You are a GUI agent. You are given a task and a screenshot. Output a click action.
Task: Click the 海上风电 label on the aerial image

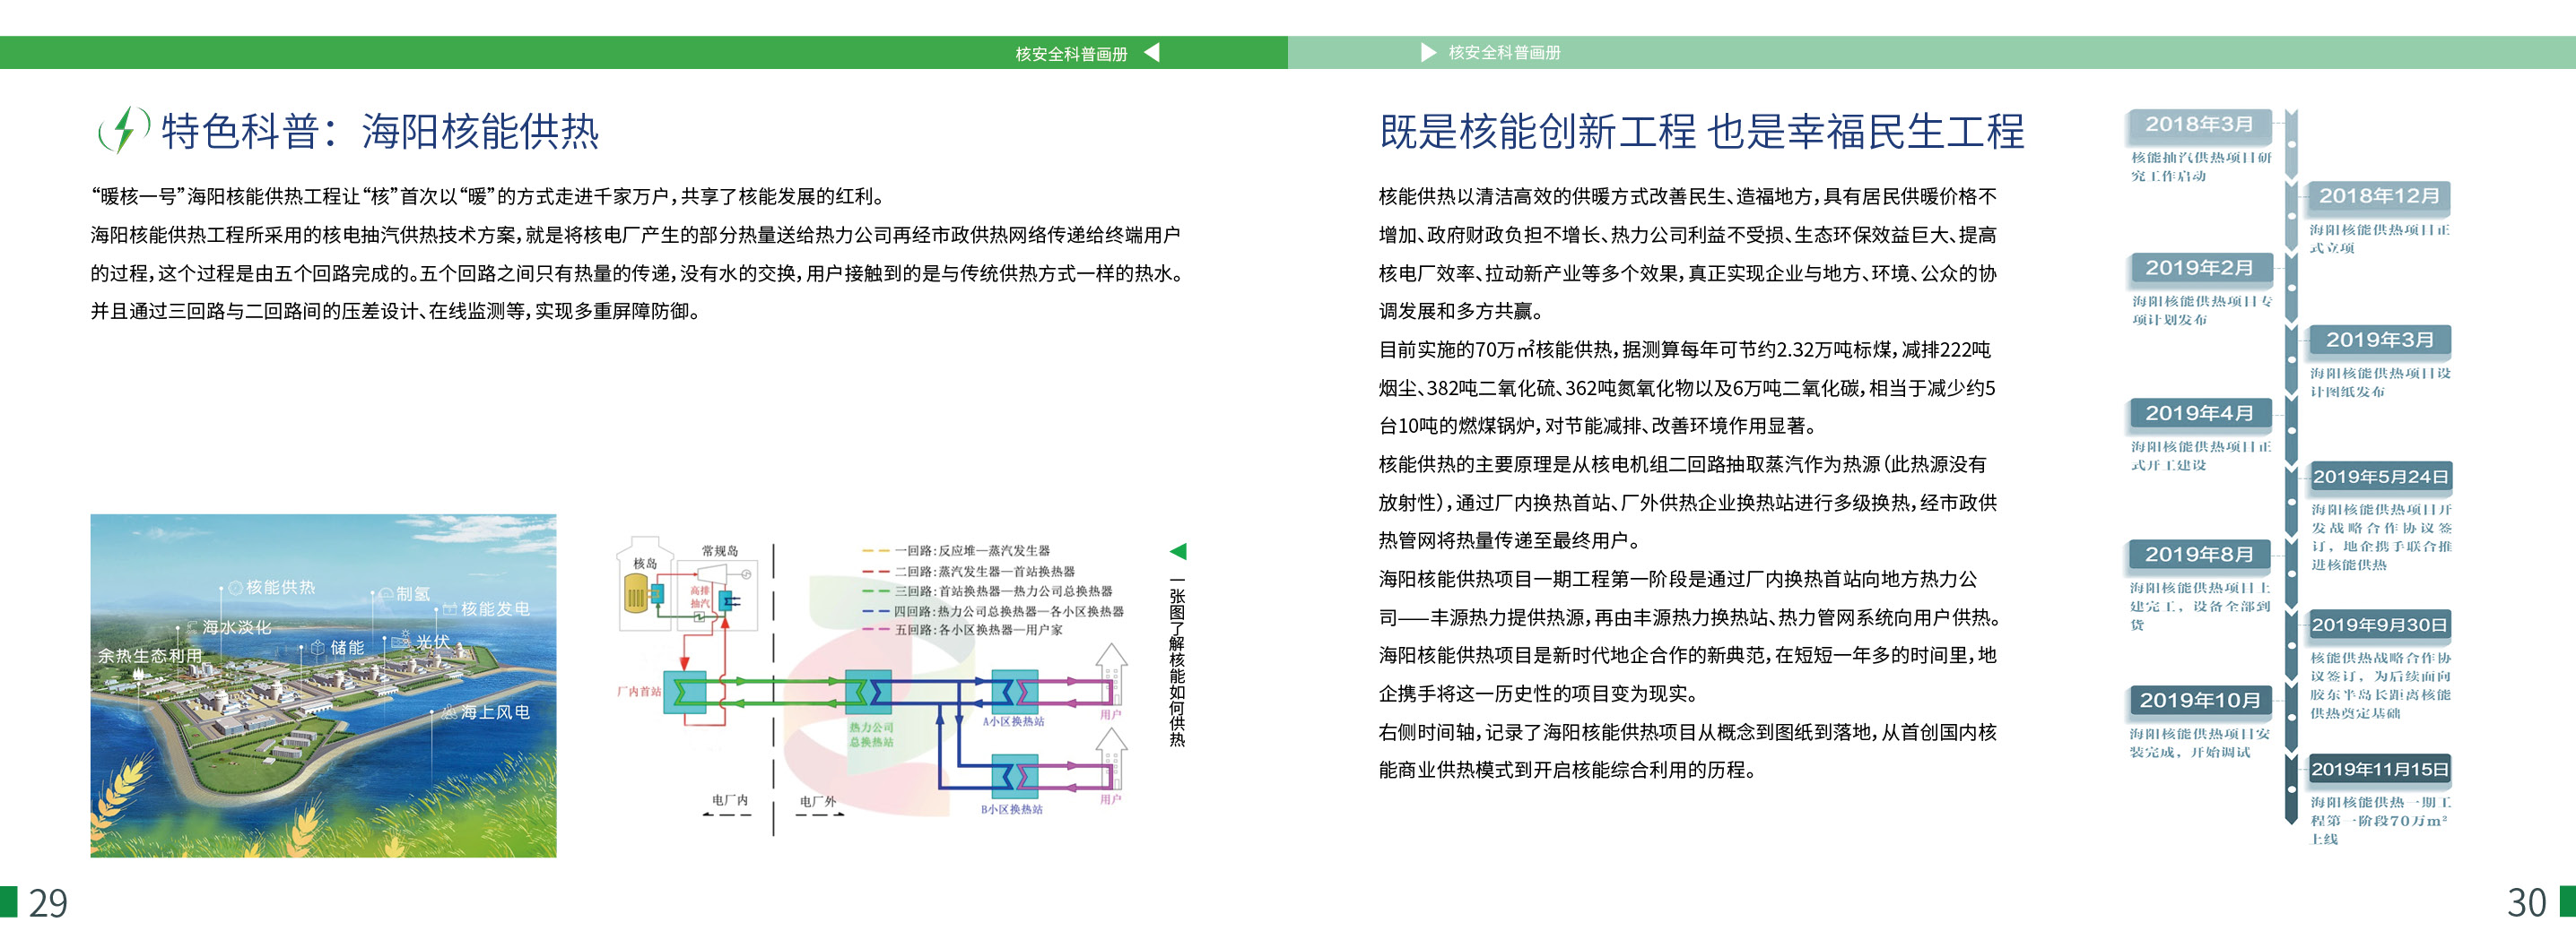tap(495, 712)
